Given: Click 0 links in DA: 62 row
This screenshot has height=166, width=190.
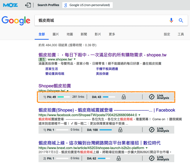Looking at the screenshot, I should [x=75, y=158].
